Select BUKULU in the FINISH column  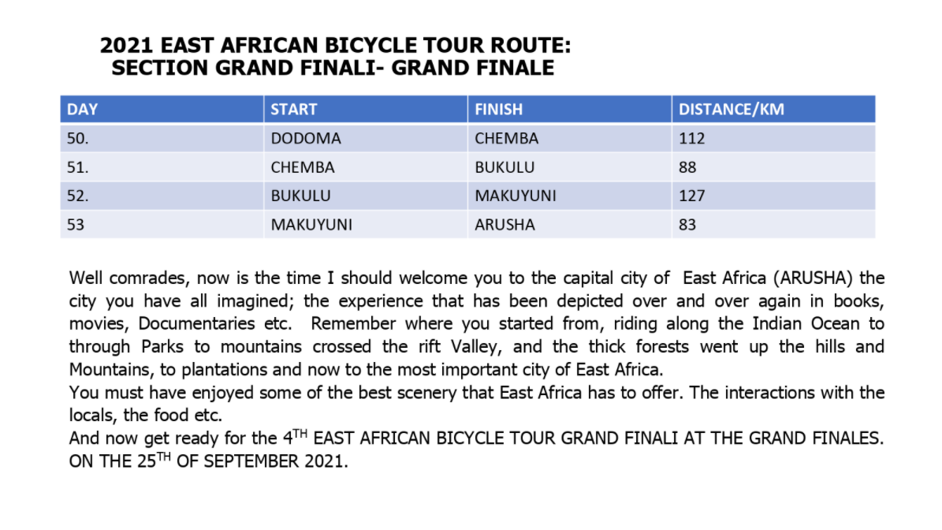click(x=505, y=167)
